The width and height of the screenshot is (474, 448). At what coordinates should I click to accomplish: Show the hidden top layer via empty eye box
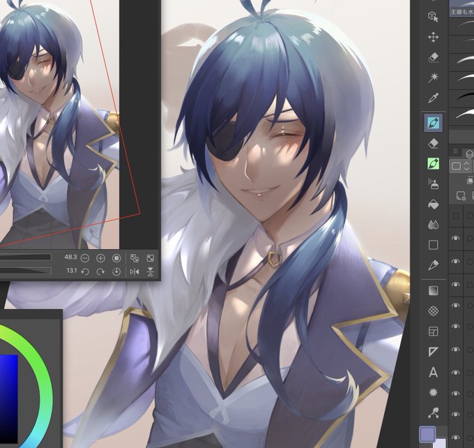[x=456, y=216]
